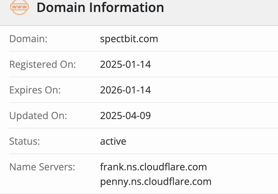278x194 pixels.
Task: Click penny.ns.cloudflare.com name server
Action: point(156,182)
